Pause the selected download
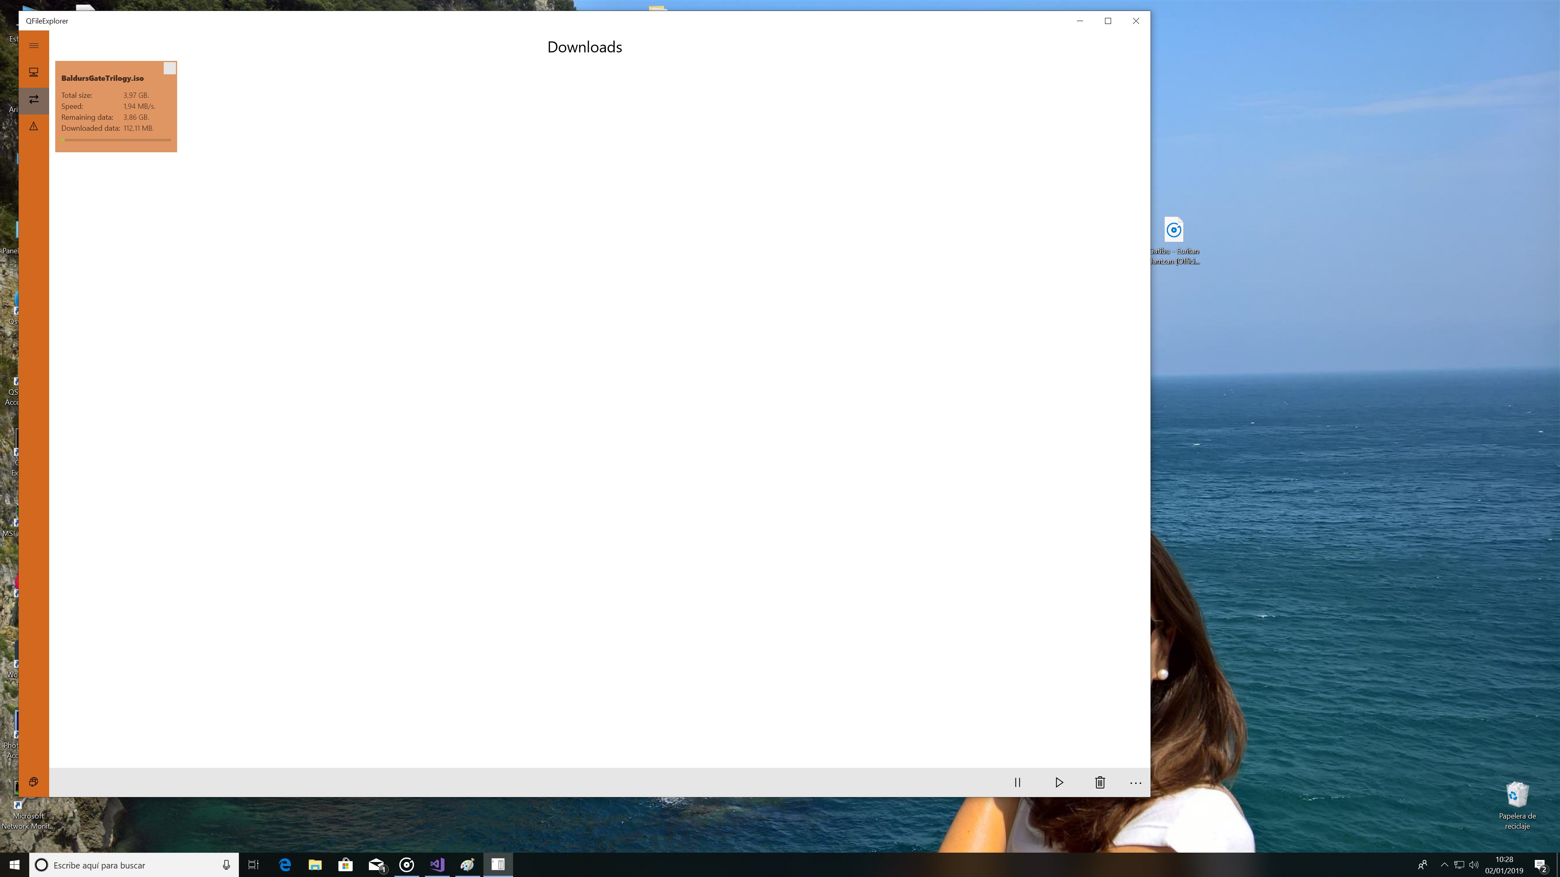 pyautogui.click(x=1017, y=782)
